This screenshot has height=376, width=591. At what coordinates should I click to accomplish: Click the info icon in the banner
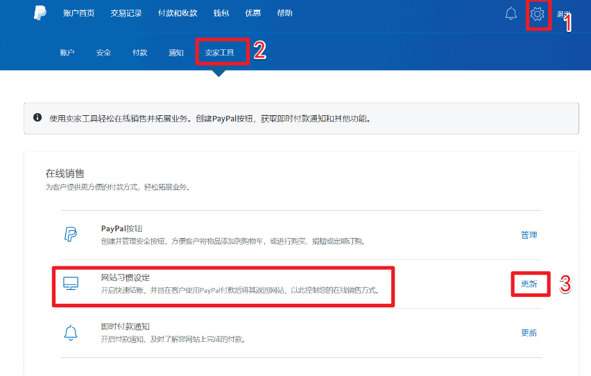click(x=37, y=117)
